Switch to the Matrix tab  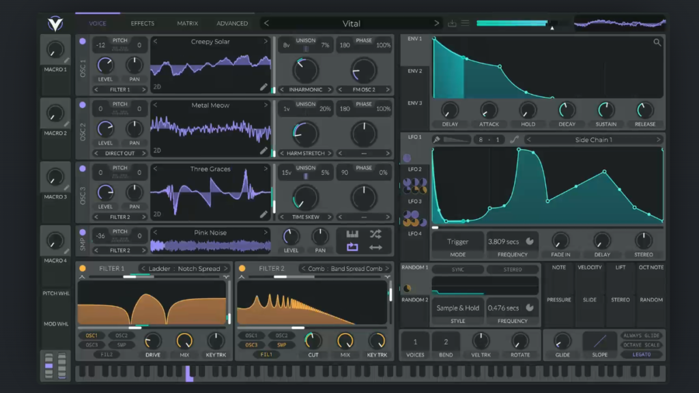(187, 23)
